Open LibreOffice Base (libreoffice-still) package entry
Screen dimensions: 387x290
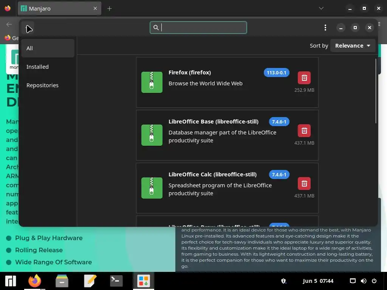tap(227, 135)
